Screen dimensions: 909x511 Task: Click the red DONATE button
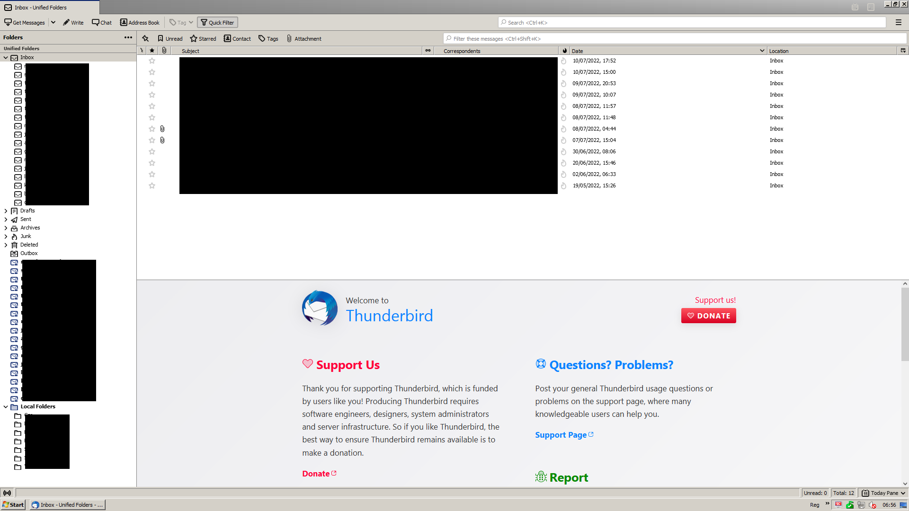point(708,316)
